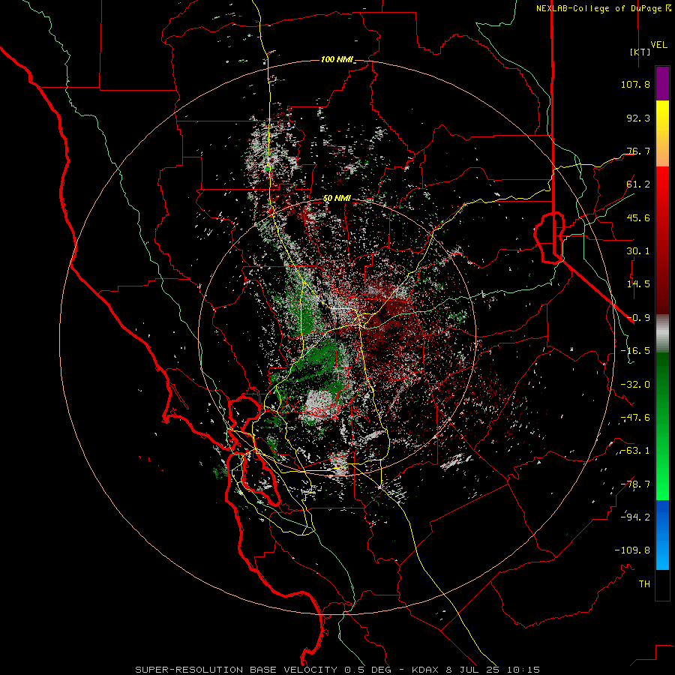Screen dimensions: 675x675
Task: Click the 92.3 velocity legend value
Action: pyautogui.click(x=638, y=118)
